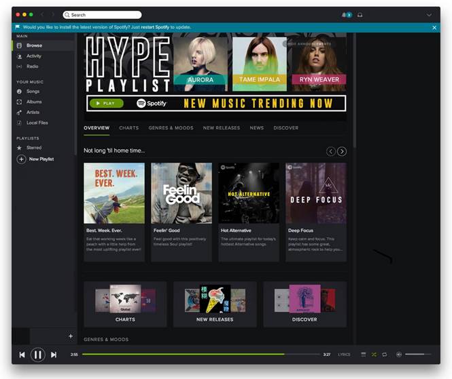Open Local Files

37,123
